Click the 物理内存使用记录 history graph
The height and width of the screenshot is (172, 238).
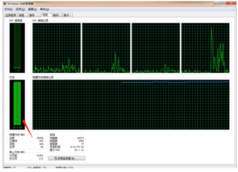[131, 105]
